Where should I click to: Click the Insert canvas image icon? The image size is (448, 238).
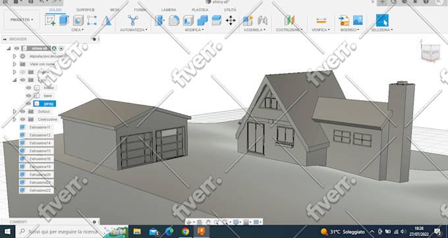358,20
